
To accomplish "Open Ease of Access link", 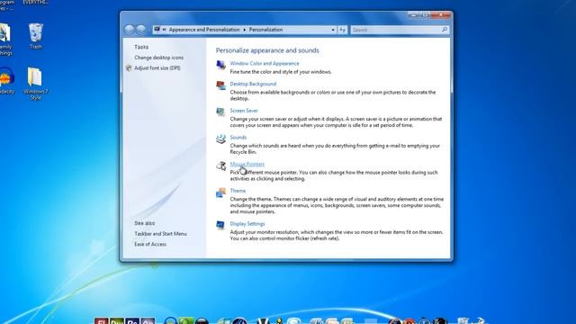I will pos(150,244).
